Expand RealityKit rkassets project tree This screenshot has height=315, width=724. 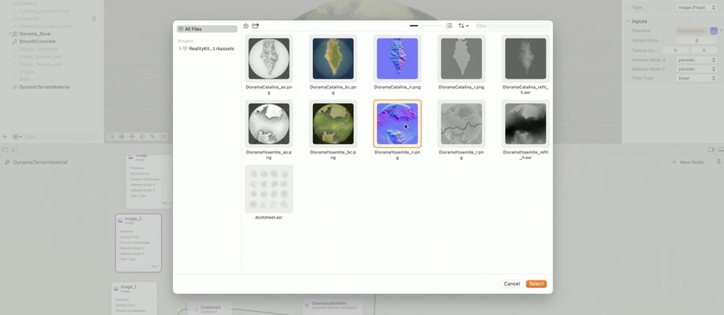[180, 48]
